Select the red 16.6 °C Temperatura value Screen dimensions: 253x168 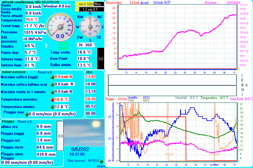point(32,20)
